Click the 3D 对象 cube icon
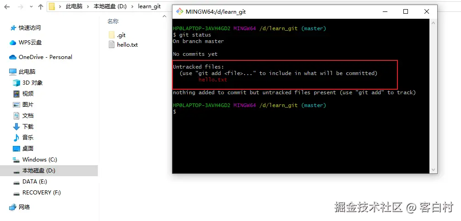The height and width of the screenshot is (221, 461). tap(16, 83)
